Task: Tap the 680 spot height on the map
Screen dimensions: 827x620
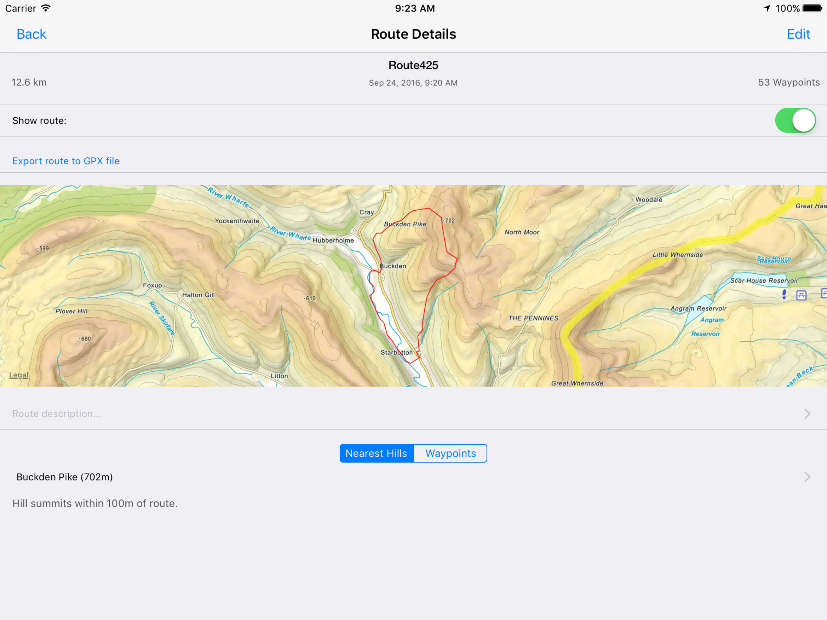Action: pyautogui.click(x=85, y=338)
